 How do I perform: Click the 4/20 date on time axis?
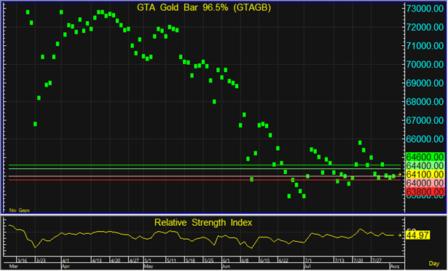click(x=115, y=260)
